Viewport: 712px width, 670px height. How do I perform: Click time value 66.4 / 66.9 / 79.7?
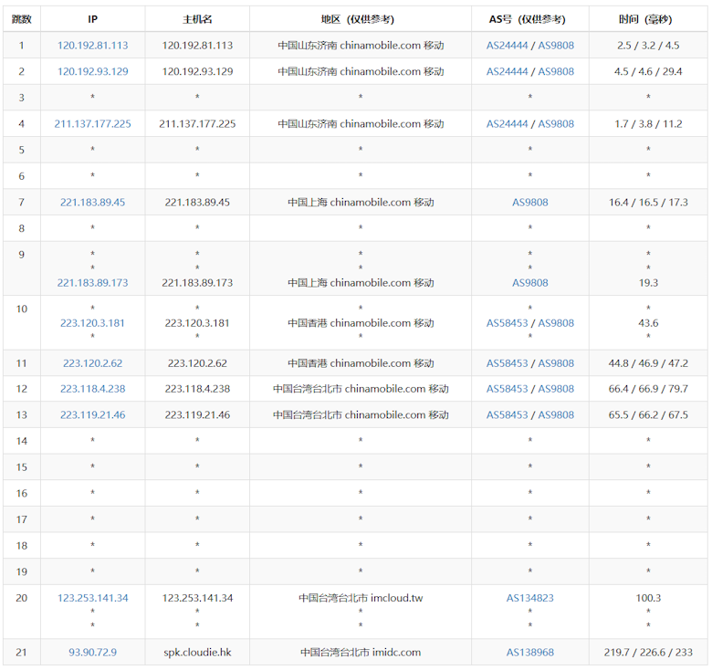(648, 389)
